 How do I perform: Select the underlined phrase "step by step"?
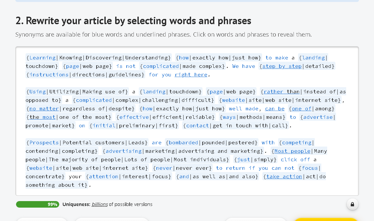click(282, 66)
